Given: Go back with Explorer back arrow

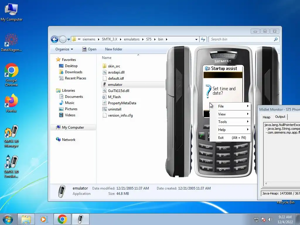Looking at the screenshot, I should (54, 40).
